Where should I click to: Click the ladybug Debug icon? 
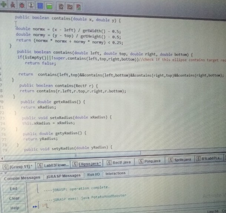(x=22, y=6)
